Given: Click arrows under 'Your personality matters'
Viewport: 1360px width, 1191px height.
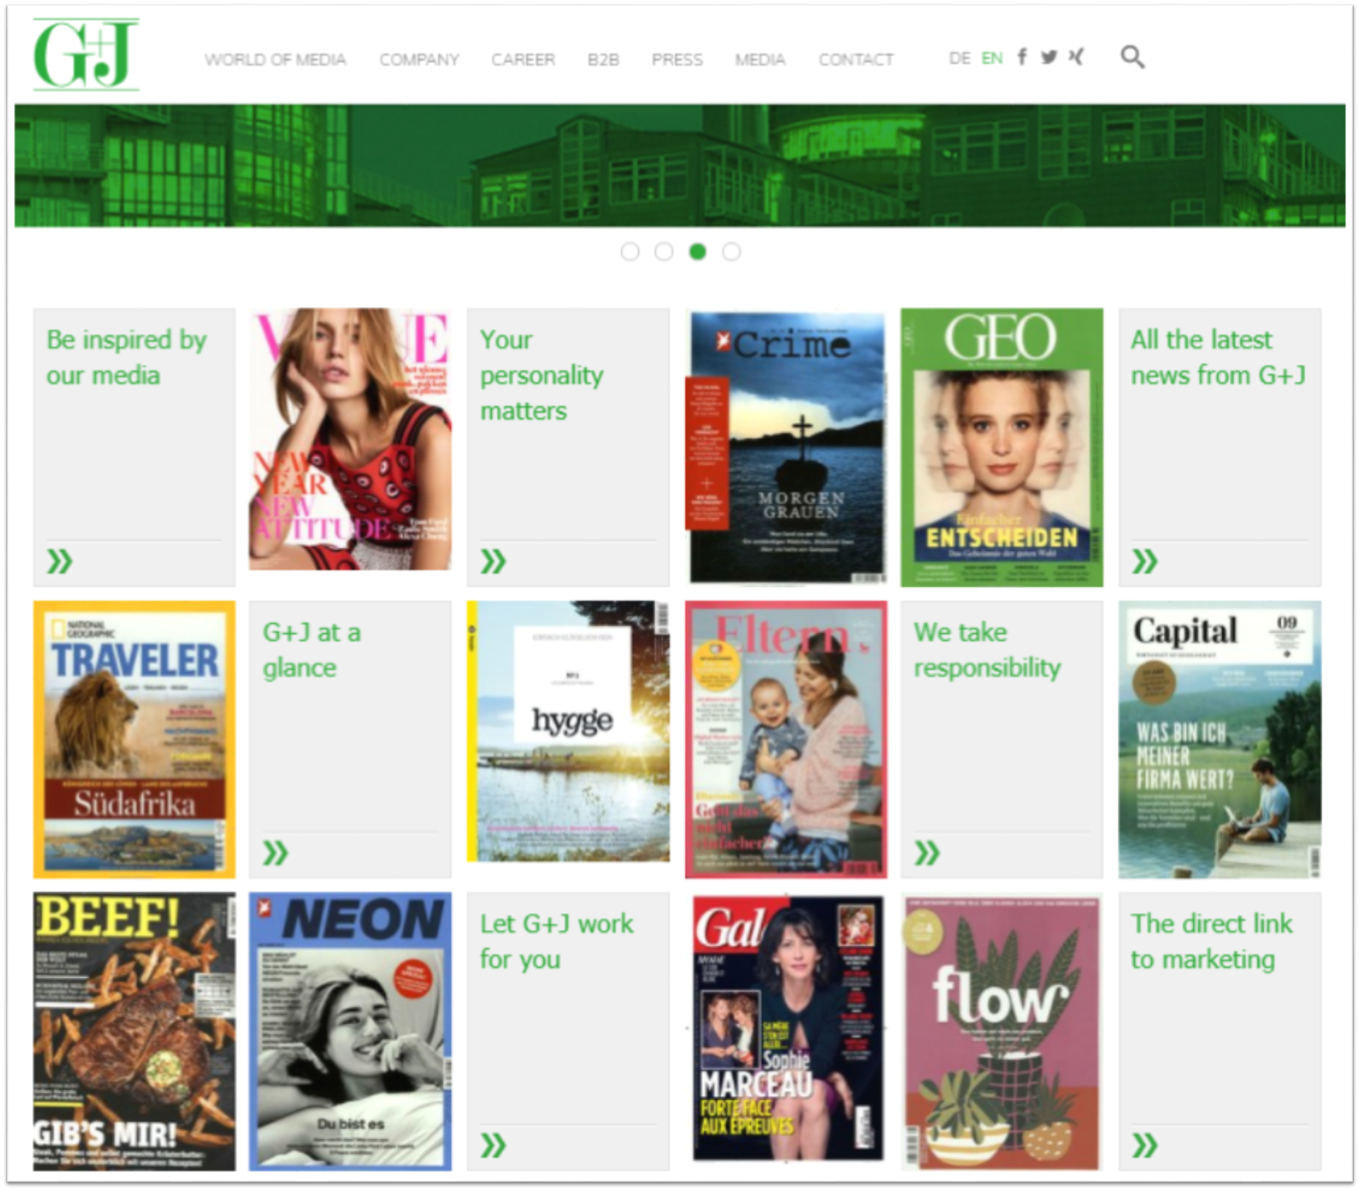Looking at the screenshot, I should [x=493, y=561].
